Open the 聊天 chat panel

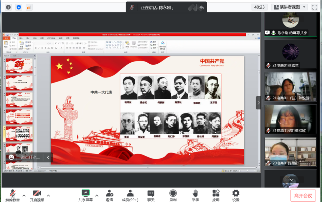click(x=151, y=195)
